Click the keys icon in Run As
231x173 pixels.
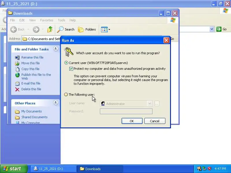(68, 52)
